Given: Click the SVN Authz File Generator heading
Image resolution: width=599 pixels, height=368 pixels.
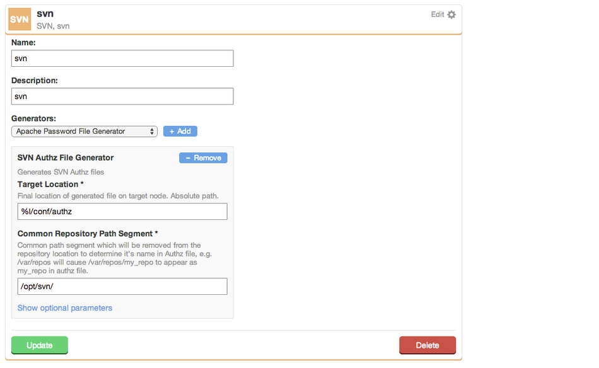Looking at the screenshot, I should point(66,158).
